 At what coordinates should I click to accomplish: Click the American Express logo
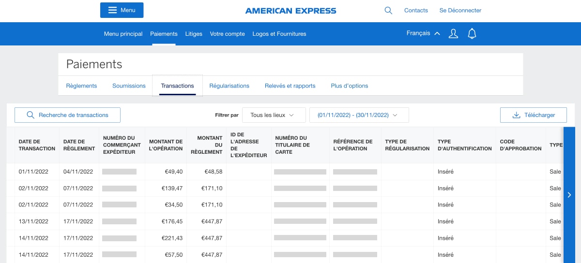[290, 11]
